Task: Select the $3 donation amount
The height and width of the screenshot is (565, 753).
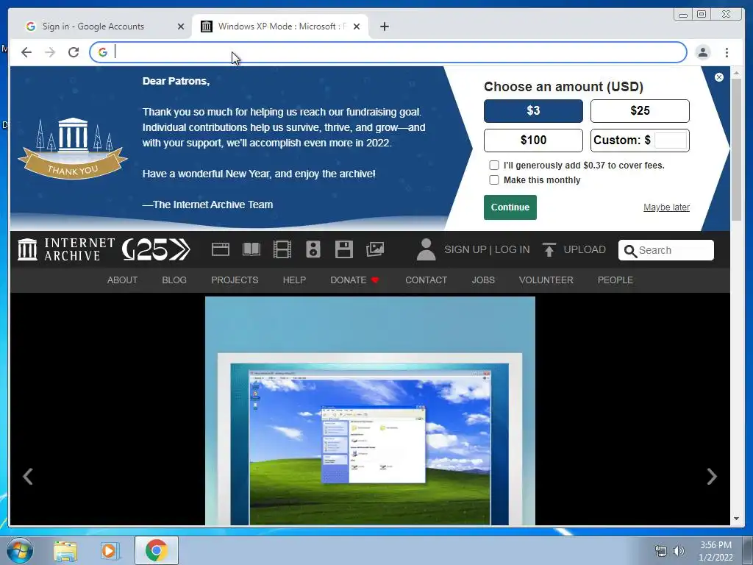Action: 533,111
